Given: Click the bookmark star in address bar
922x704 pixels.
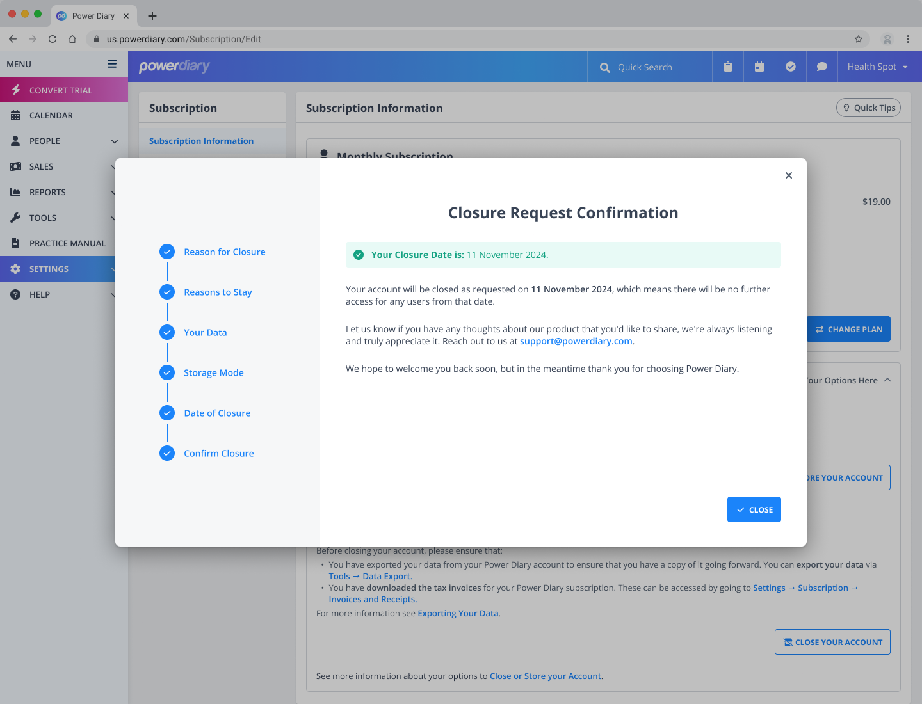Looking at the screenshot, I should (859, 39).
